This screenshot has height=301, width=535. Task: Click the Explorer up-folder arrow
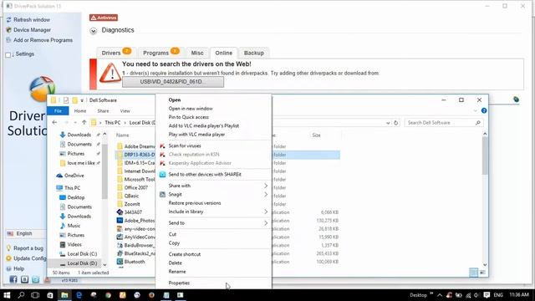84,123
